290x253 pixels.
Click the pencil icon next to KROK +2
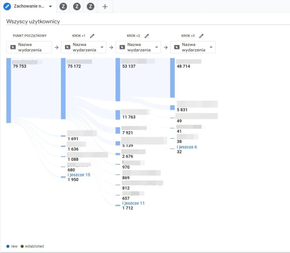pyautogui.click(x=147, y=36)
